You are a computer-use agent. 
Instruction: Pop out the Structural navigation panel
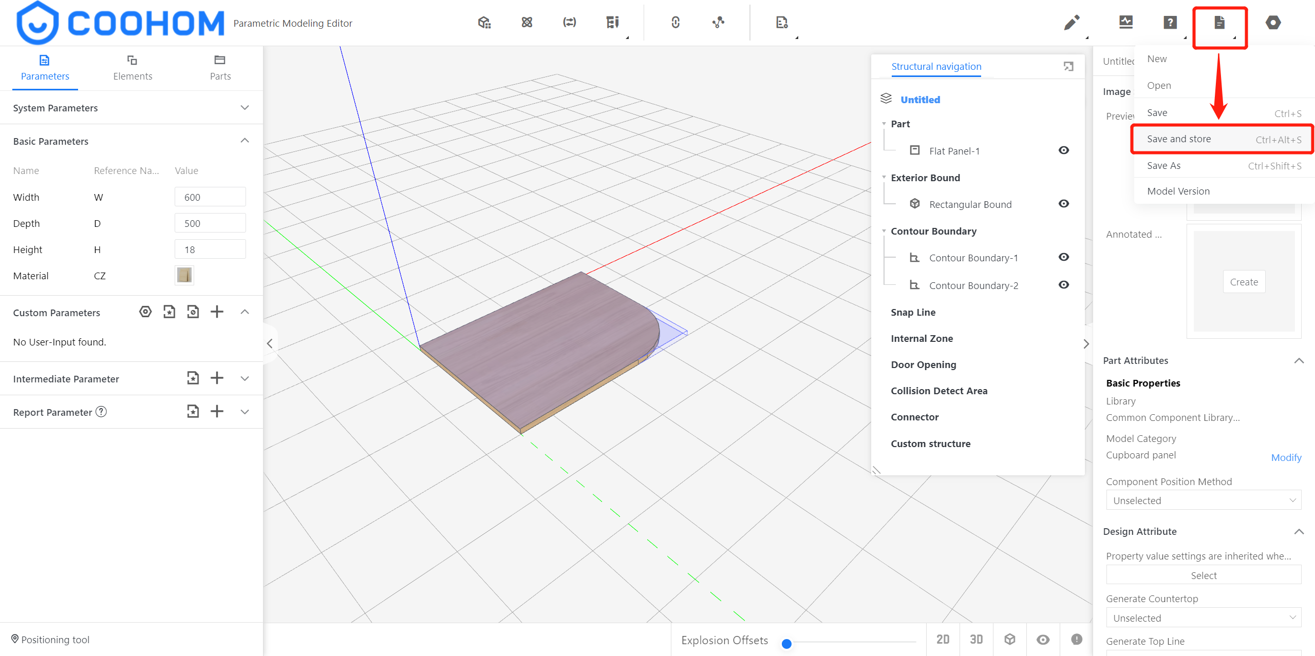pyautogui.click(x=1068, y=66)
